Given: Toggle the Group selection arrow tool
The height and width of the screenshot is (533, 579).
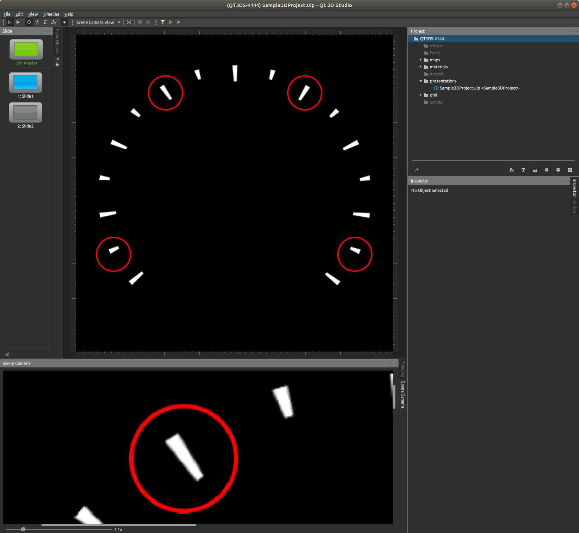Looking at the screenshot, I should pos(10,22).
